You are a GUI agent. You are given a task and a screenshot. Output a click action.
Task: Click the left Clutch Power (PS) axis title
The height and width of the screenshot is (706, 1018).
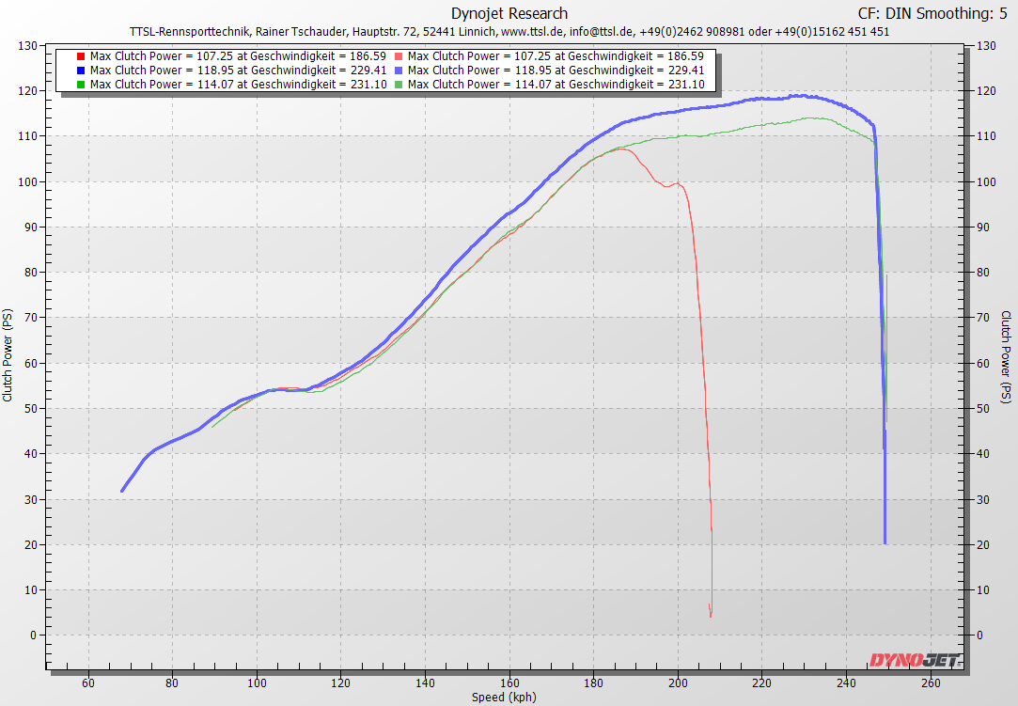[8, 355]
